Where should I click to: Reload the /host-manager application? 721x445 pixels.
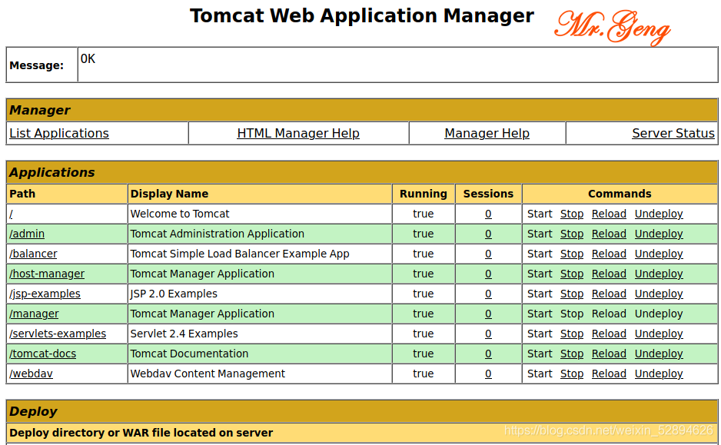[x=609, y=274]
